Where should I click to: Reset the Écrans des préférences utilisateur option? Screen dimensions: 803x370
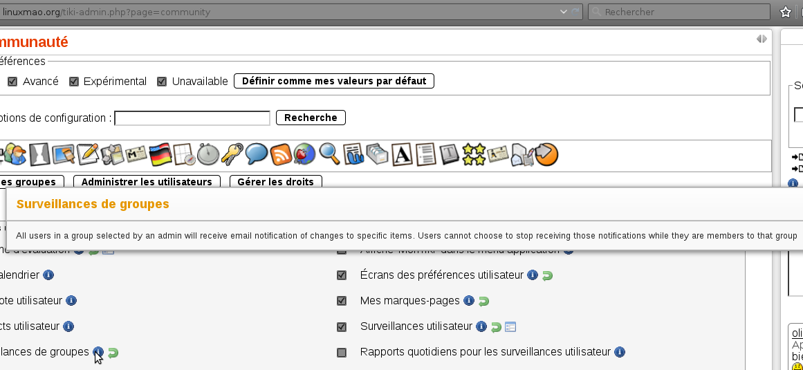pyautogui.click(x=547, y=275)
